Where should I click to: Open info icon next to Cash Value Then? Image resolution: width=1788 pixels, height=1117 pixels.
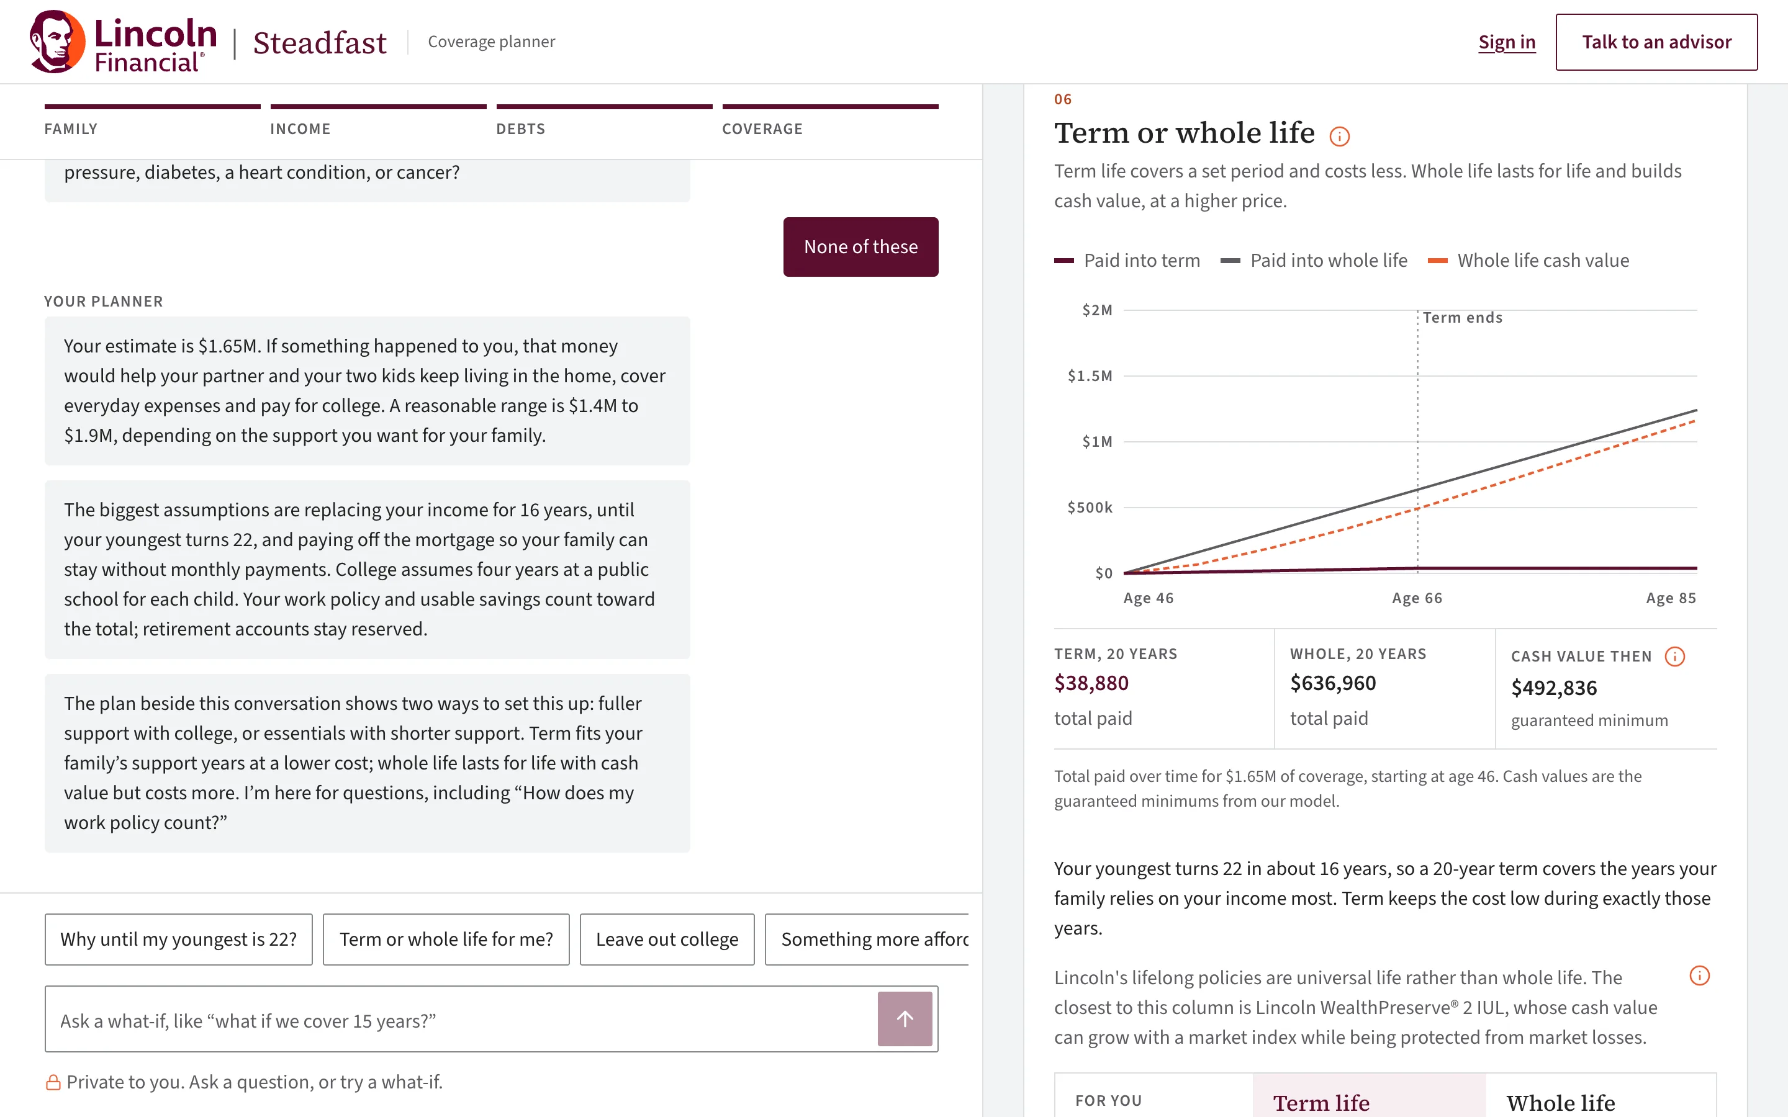1674,657
